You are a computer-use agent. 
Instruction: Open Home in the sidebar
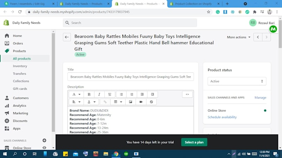pos(17,36)
